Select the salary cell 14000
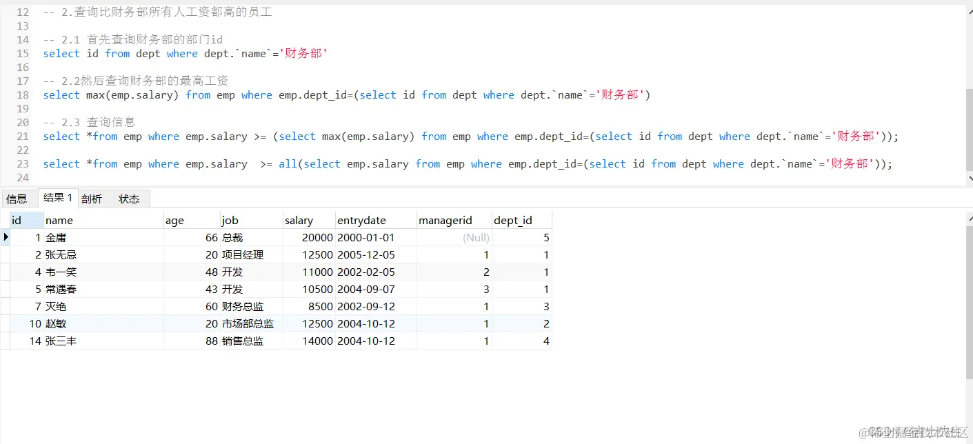 (x=309, y=341)
